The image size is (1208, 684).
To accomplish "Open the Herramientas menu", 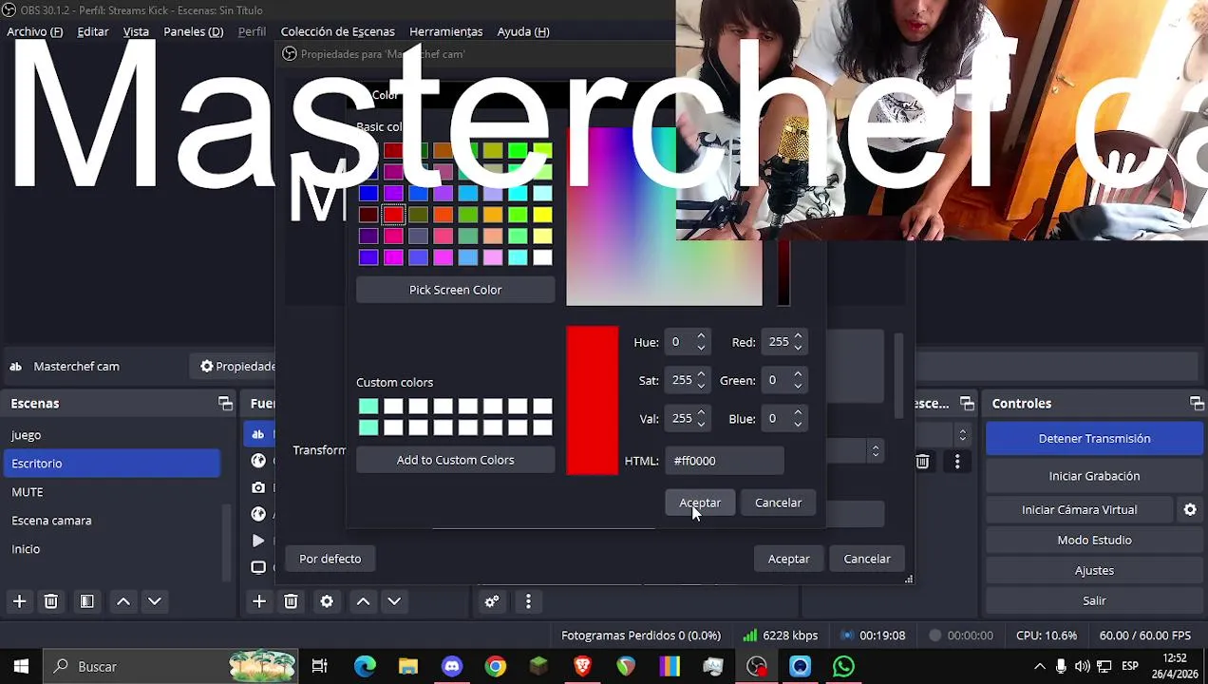I will [445, 31].
